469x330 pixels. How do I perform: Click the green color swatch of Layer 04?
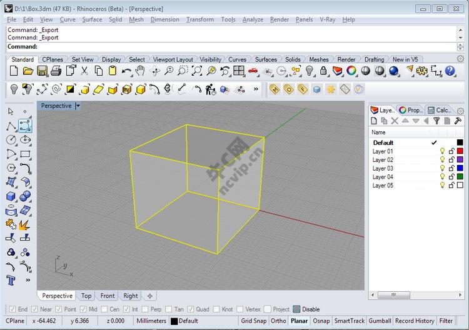pos(460,177)
